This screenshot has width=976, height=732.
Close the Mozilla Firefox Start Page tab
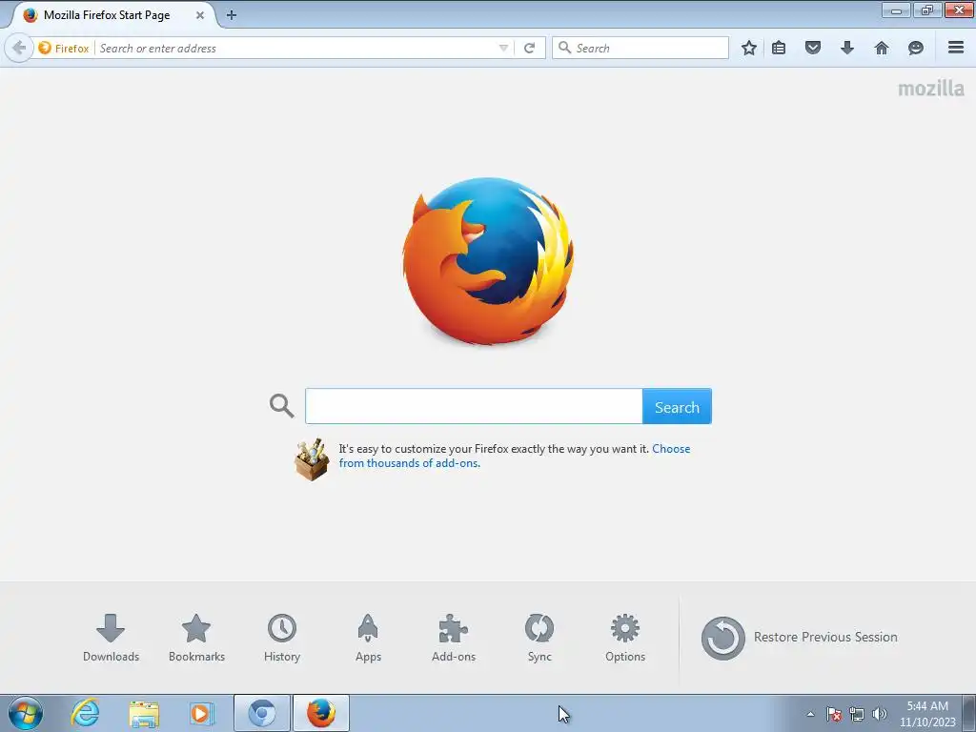click(x=200, y=15)
